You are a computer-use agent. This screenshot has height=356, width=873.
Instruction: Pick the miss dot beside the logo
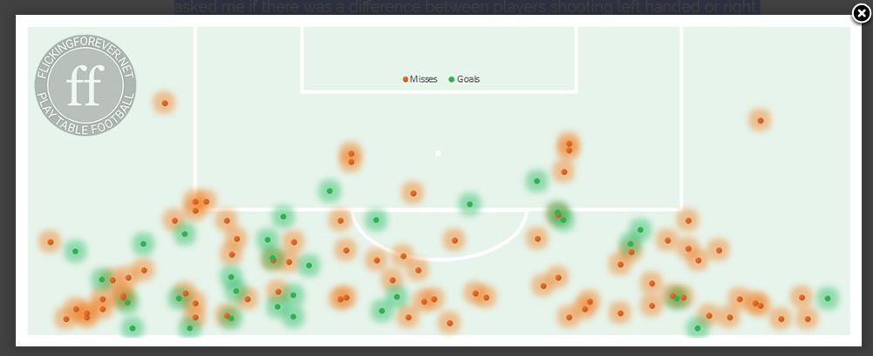[x=164, y=104]
